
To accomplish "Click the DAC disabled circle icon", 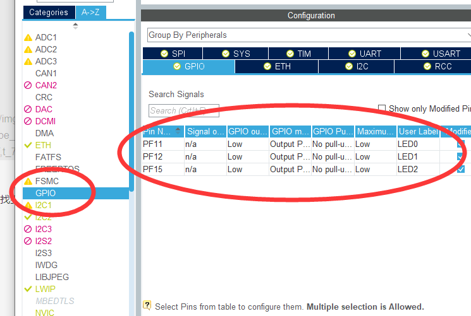I will coord(28,109).
